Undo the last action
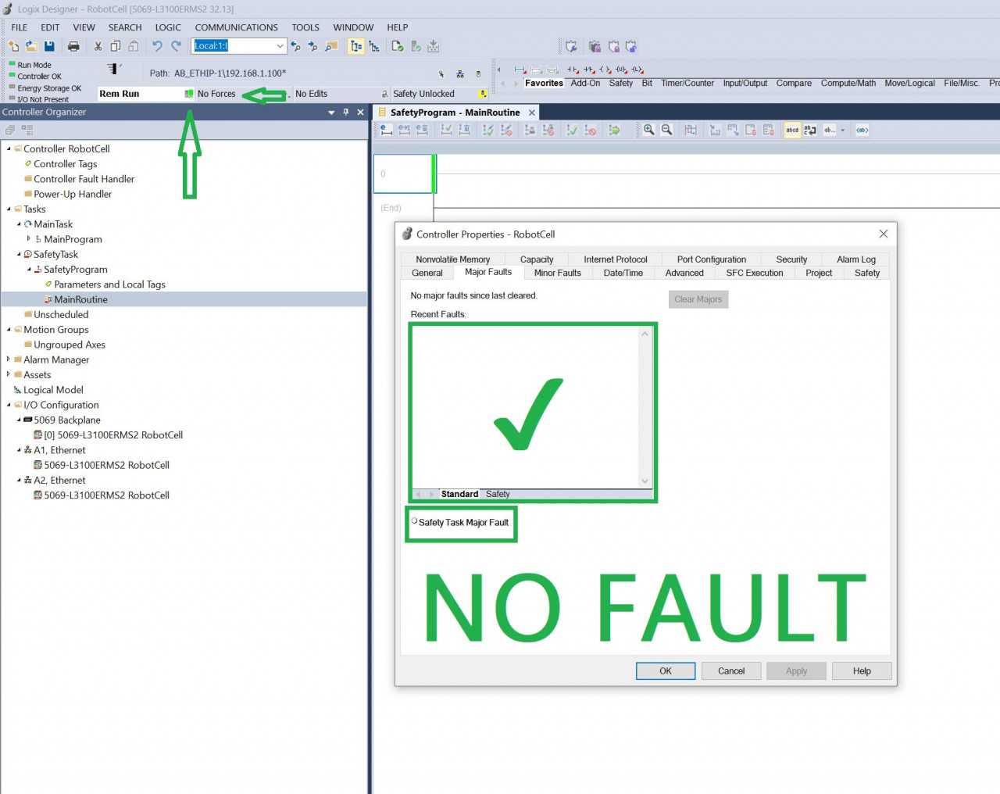Viewport: 1000px width, 794px height. 157,46
